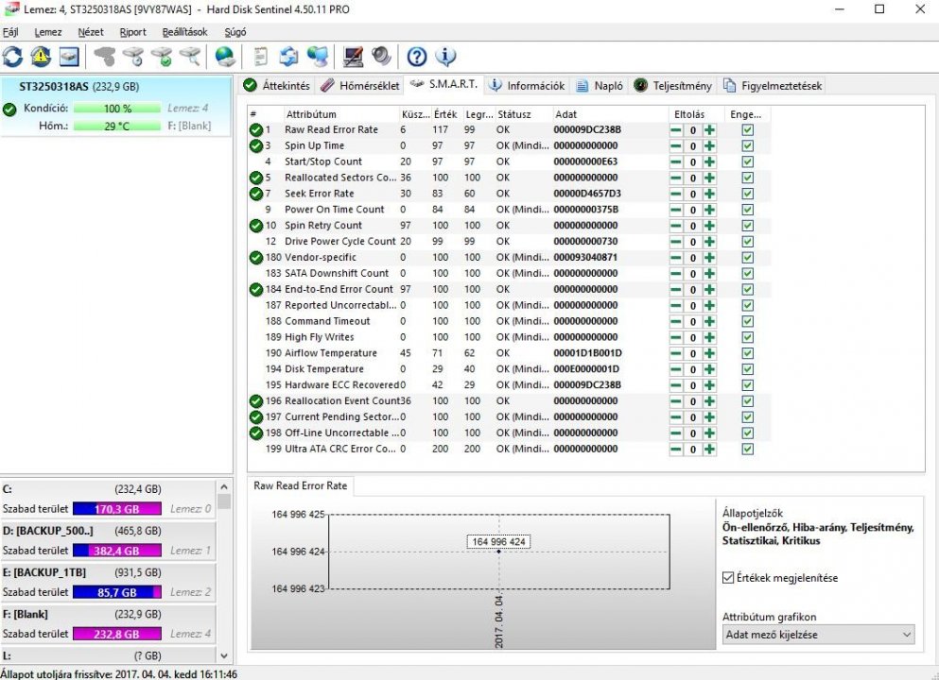The image size is (939, 680).
Task: Click the speaker sound toolbar icon
Action: tap(381, 57)
